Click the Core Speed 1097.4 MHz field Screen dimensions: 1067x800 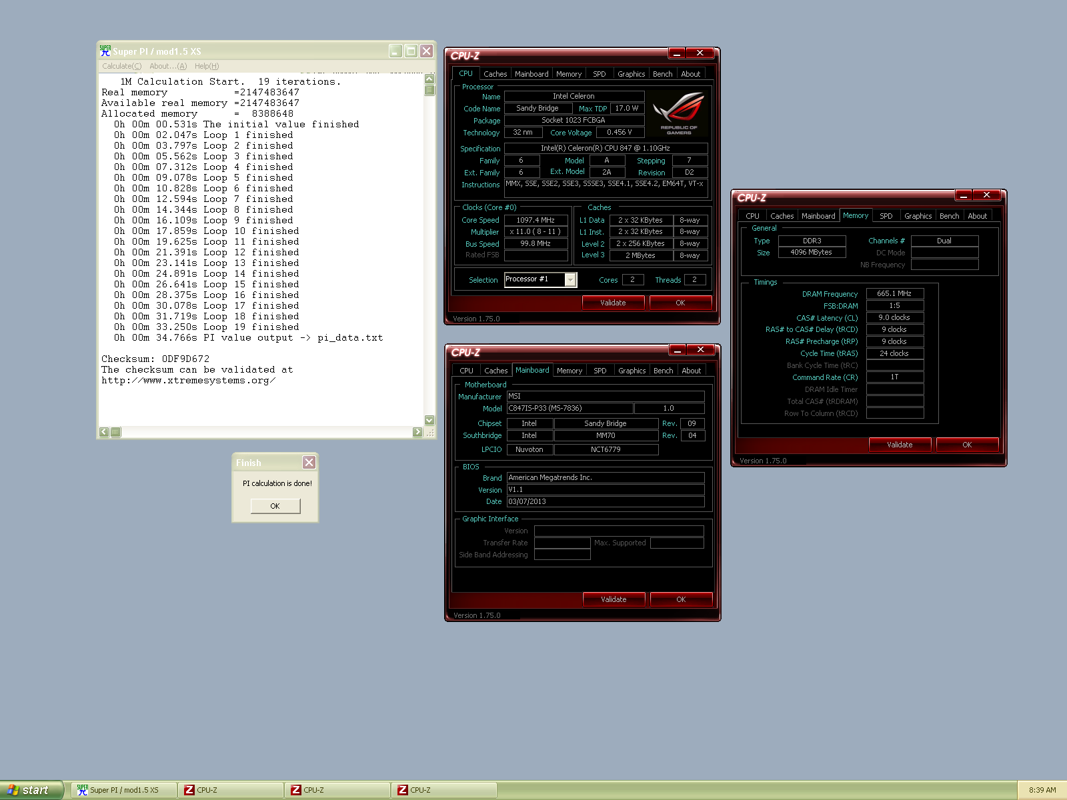(536, 220)
